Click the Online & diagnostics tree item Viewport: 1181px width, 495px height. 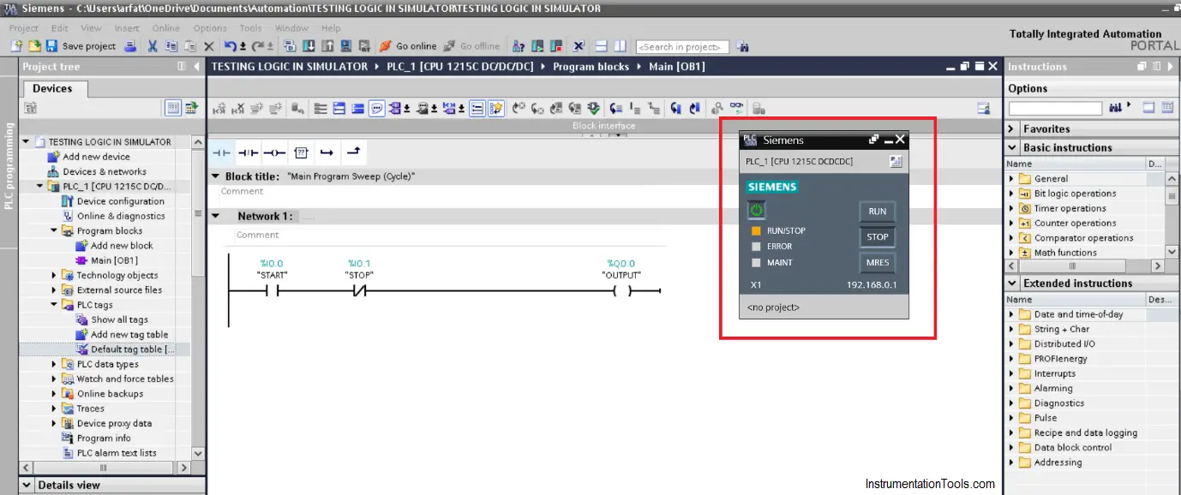(x=113, y=216)
